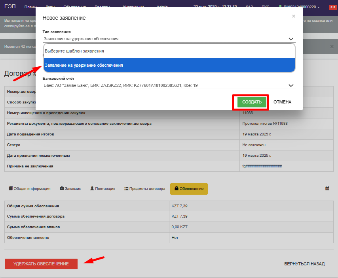Expand the Тип заявления dropdown arrow

coord(291,39)
